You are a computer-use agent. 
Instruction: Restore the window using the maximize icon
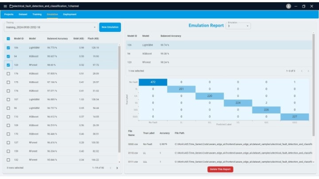[x=304, y=6]
